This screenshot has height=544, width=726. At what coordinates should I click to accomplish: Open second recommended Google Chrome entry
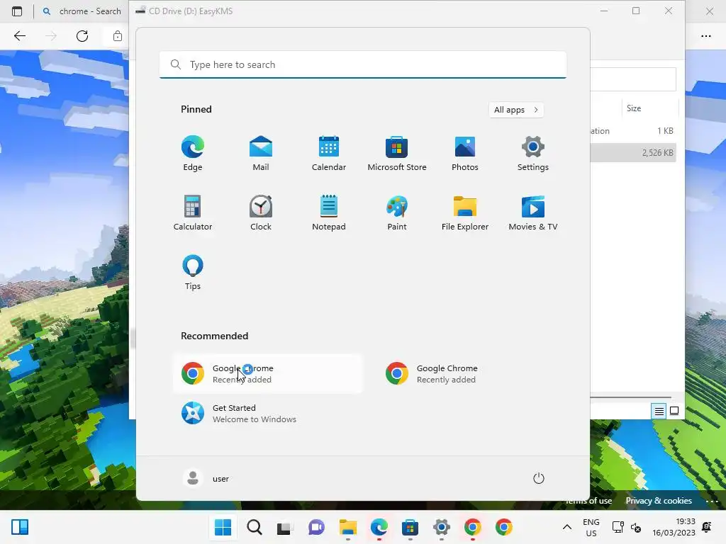471,374
